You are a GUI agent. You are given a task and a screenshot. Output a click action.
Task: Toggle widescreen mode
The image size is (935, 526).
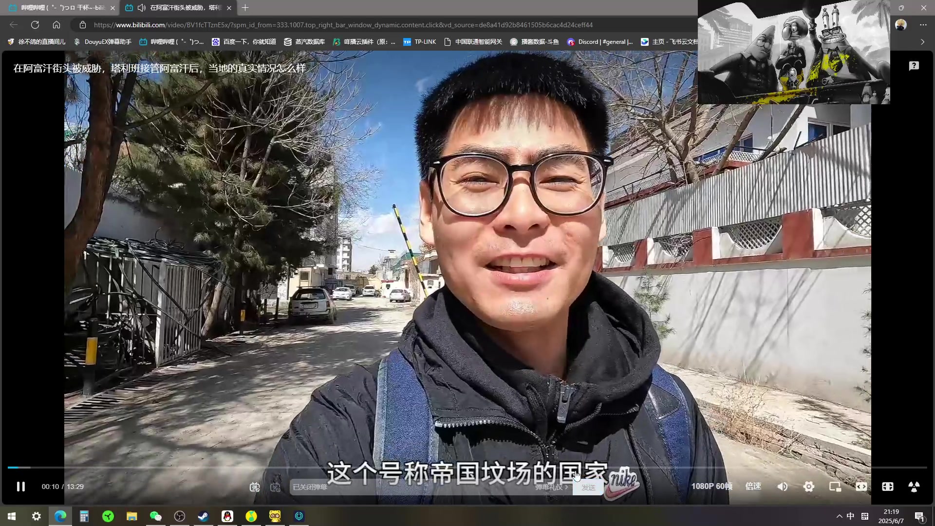861,487
